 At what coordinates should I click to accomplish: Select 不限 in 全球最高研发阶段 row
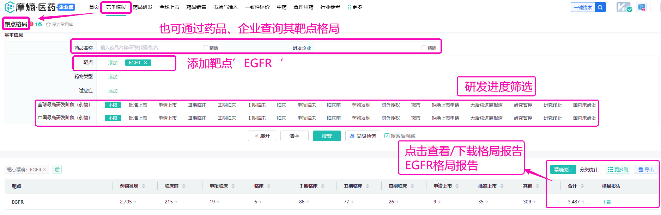[x=113, y=105]
